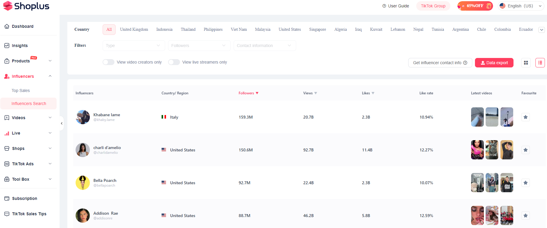Open Influencers Search submenu item
547x228 pixels.
coord(29,104)
